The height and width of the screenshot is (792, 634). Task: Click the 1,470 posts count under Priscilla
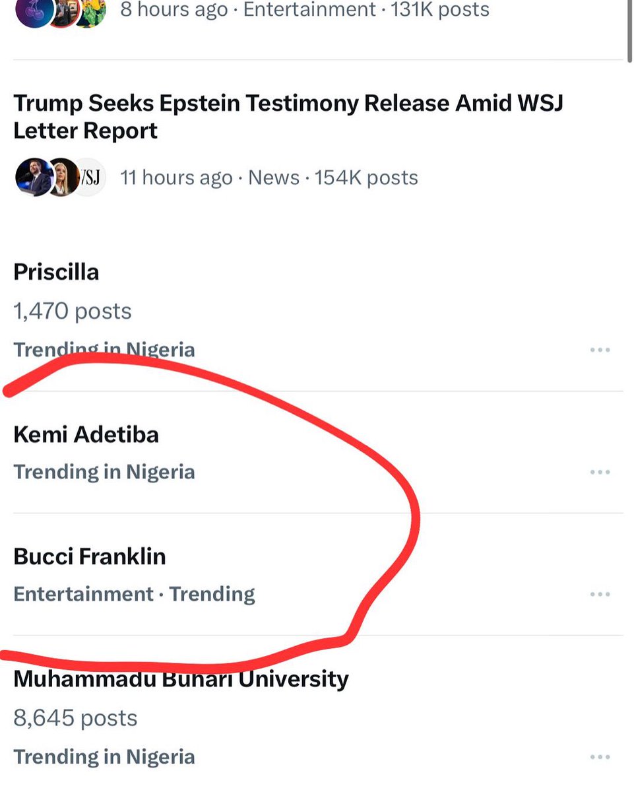[73, 311]
